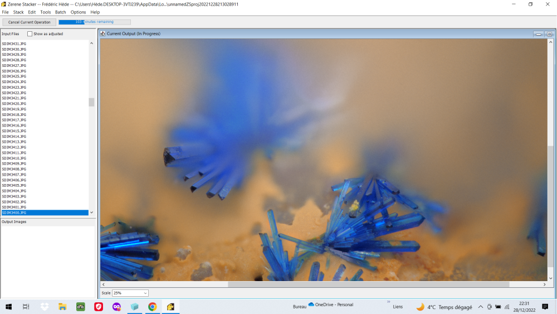The width and height of the screenshot is (557, 314).
Task: Open the Scale 25% dropdown
Action: pyautogui.click(x=145, y=293)
